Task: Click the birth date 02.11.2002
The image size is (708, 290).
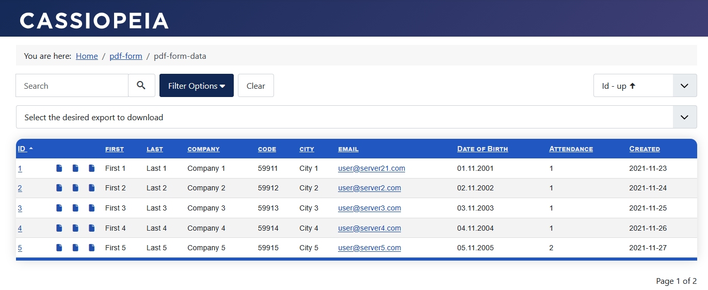Action: pos(475,188)
